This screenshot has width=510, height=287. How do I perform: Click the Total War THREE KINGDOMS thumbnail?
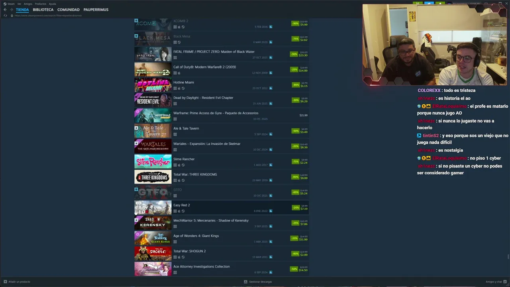pyautogui.click(x=153, y=177)
